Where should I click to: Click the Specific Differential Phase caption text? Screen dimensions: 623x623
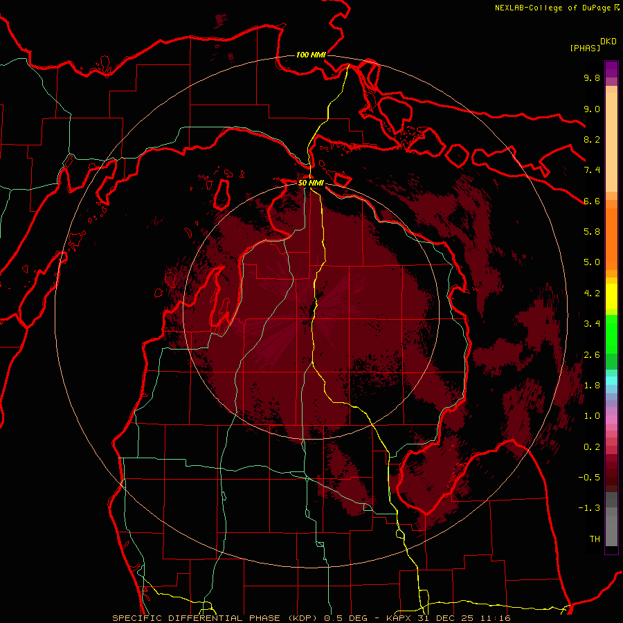coord(311,618)
